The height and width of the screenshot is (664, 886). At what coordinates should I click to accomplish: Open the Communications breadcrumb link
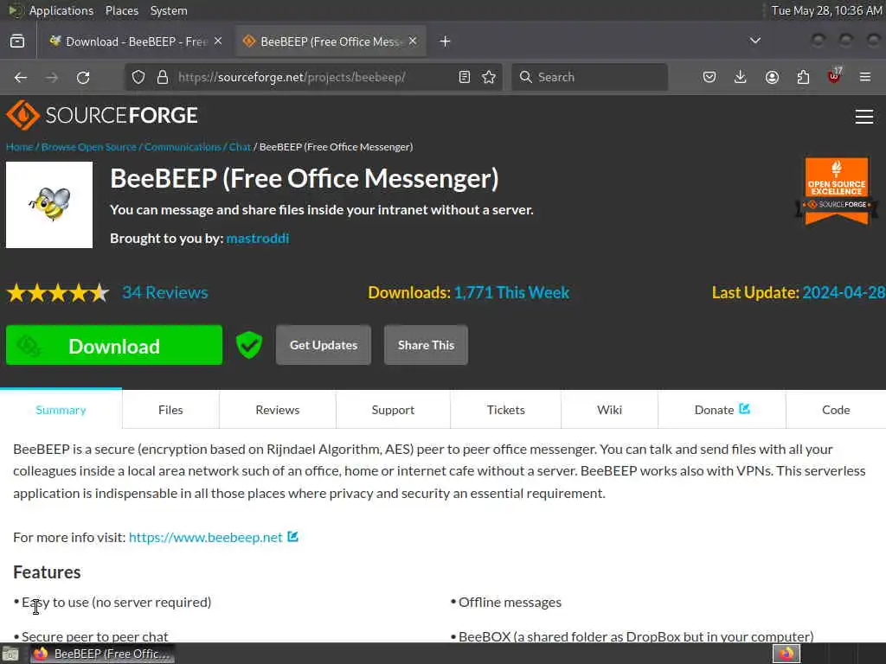(x=183, y=147)
